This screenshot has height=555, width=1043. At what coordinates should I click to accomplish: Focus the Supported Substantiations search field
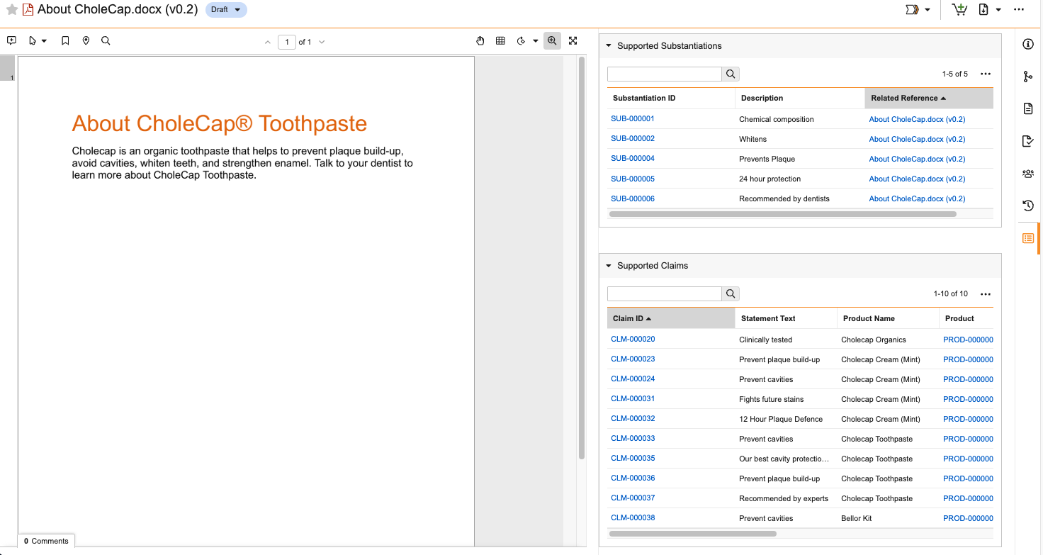(664, 74)
